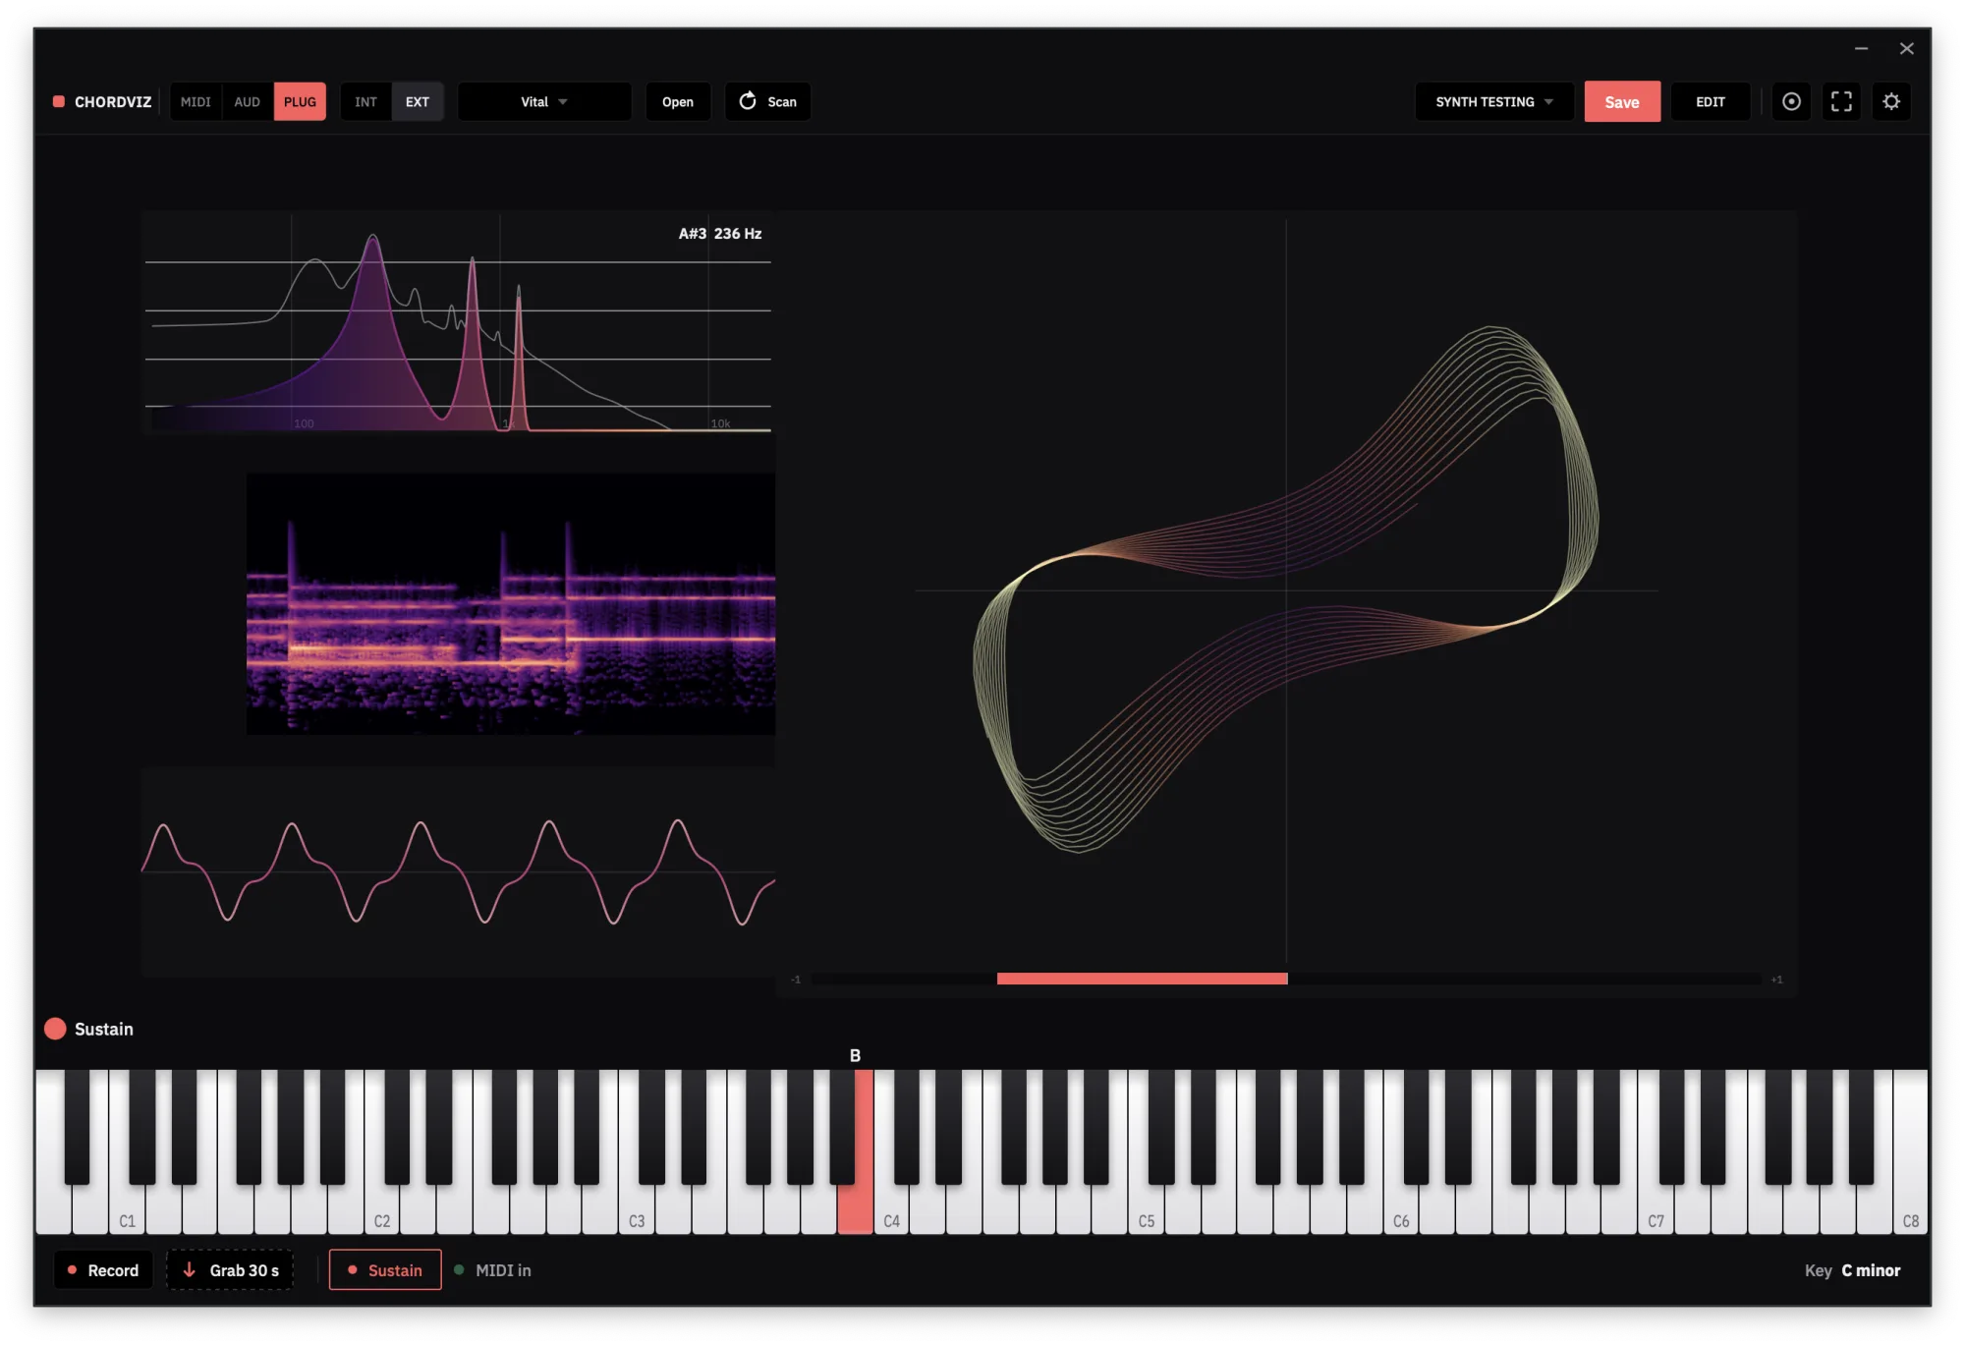Click the C6 piano key
This screenshot has width=1965, height=1346.
coord(1401,1208)
